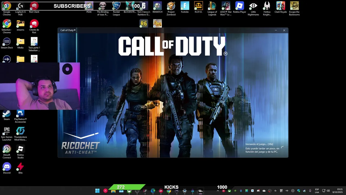Close the Call of Duty launcher window
Viewport: 346px width, 195px height.
pos(284,30)
